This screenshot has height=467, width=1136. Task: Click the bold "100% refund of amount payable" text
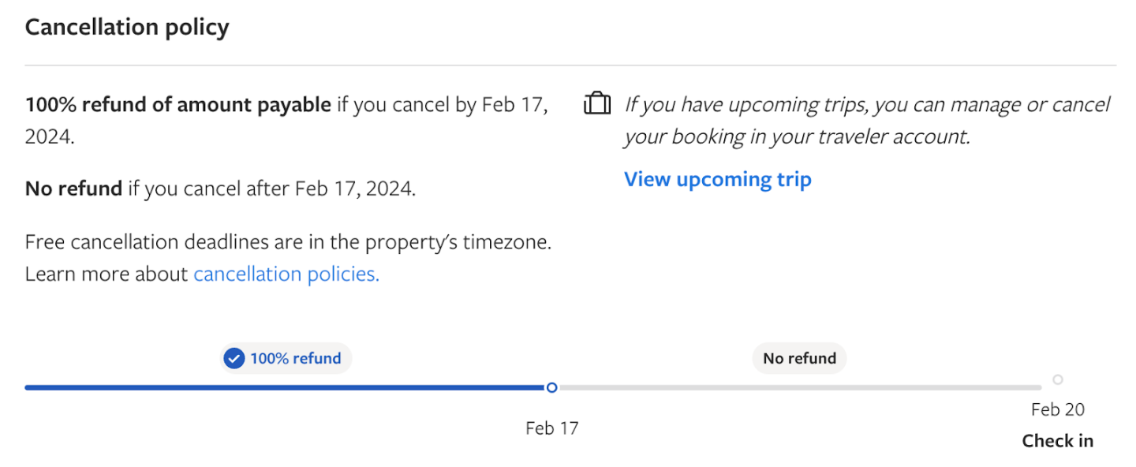click(x=178, y=105)
